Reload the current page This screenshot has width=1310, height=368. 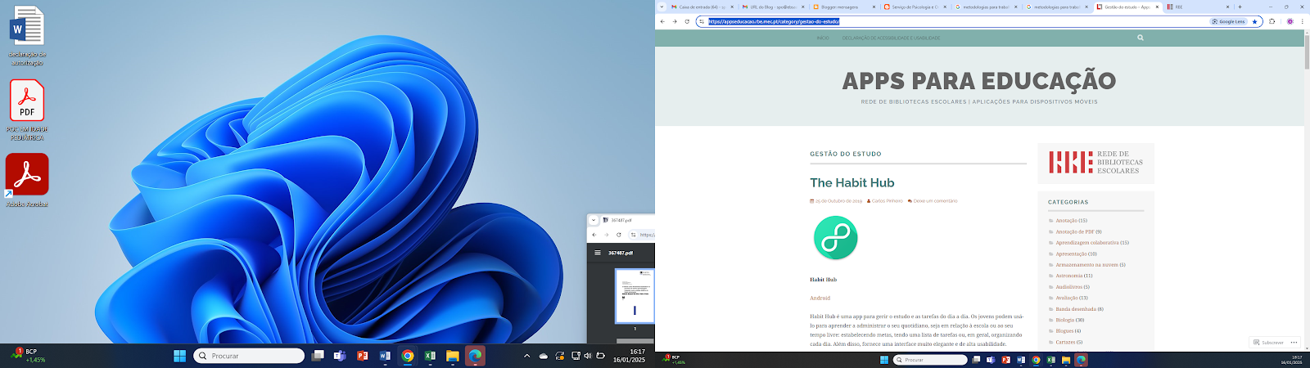coord(687,21)
